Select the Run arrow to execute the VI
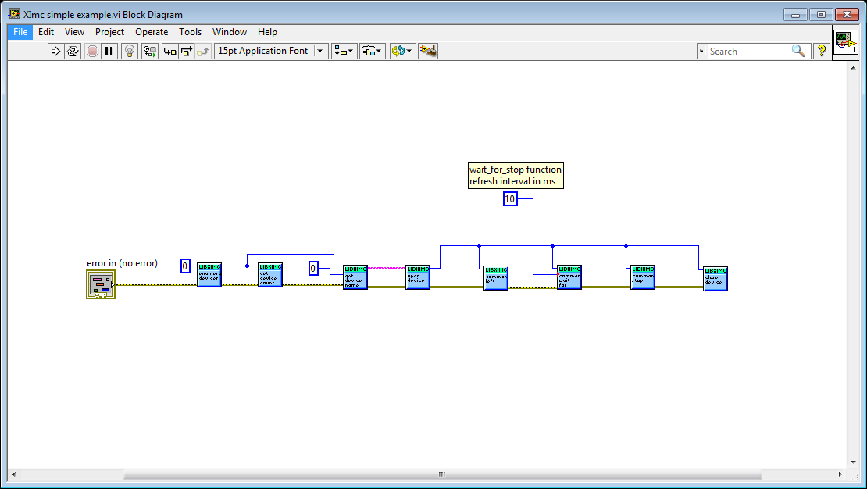 pyautogui.click(x=55, y=51)
